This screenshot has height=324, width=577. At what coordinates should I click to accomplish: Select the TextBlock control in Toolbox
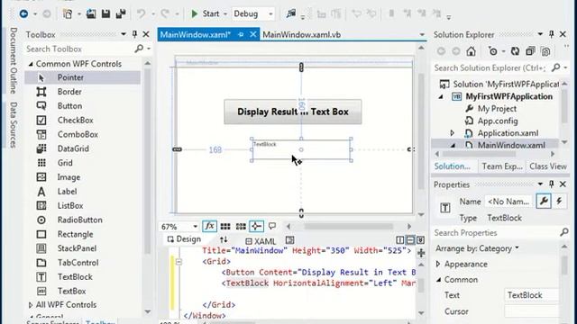(82, 277)
